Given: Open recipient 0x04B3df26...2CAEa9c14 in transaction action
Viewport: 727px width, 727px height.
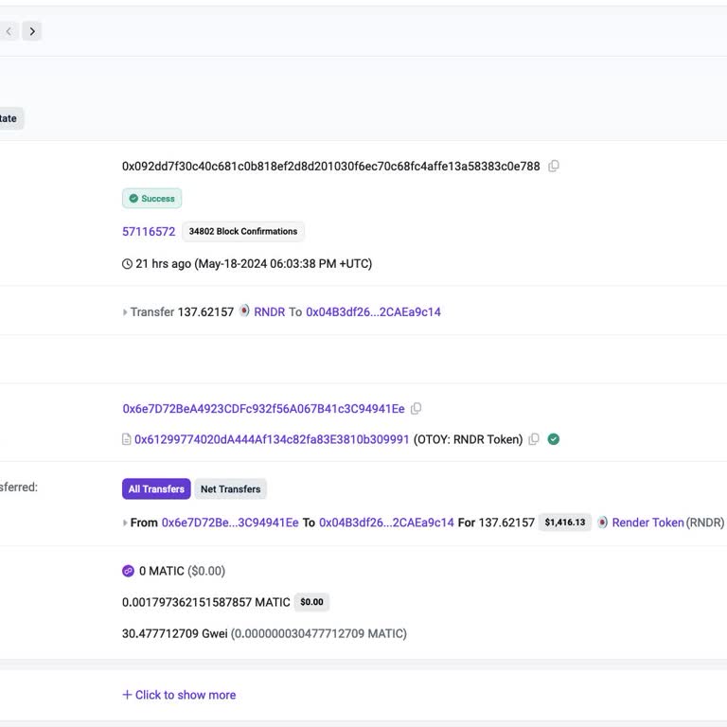Looking at the screenshot, I should pyautogui.click(x=373, y=311).
